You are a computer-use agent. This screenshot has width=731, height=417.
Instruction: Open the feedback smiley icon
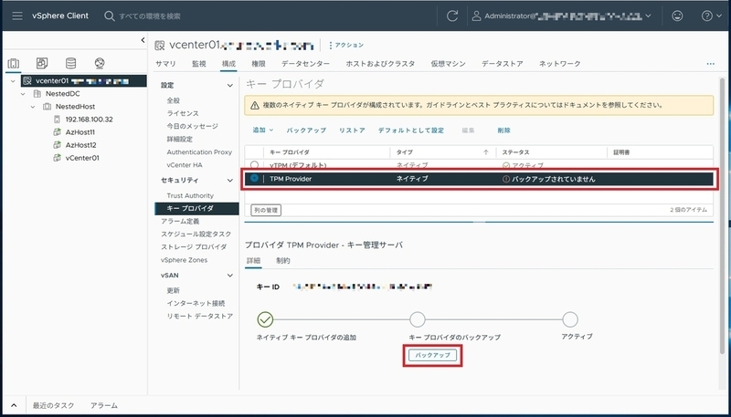pyautogui.click(x=677, y=16)
